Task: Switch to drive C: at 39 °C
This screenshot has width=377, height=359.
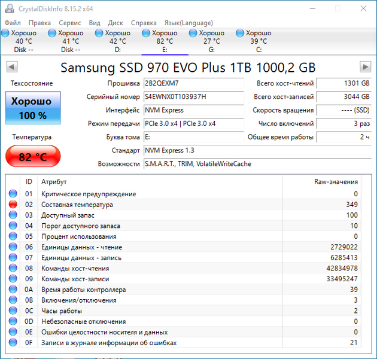Action: 259,41
